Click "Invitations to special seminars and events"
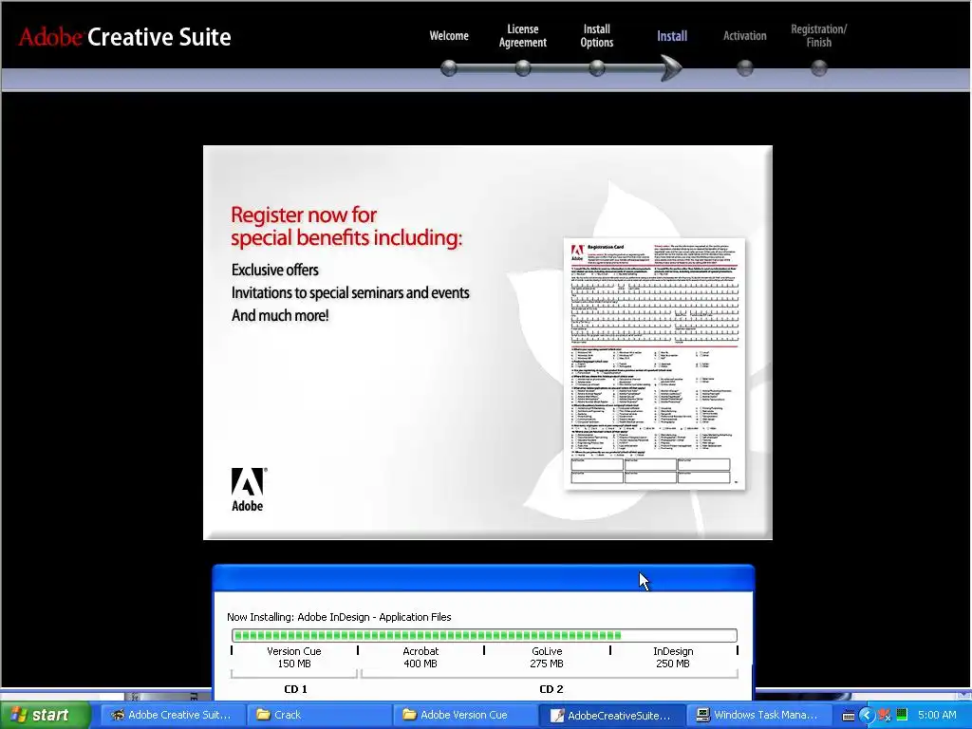This screenshot has width=972, height=729. (350, 292)
